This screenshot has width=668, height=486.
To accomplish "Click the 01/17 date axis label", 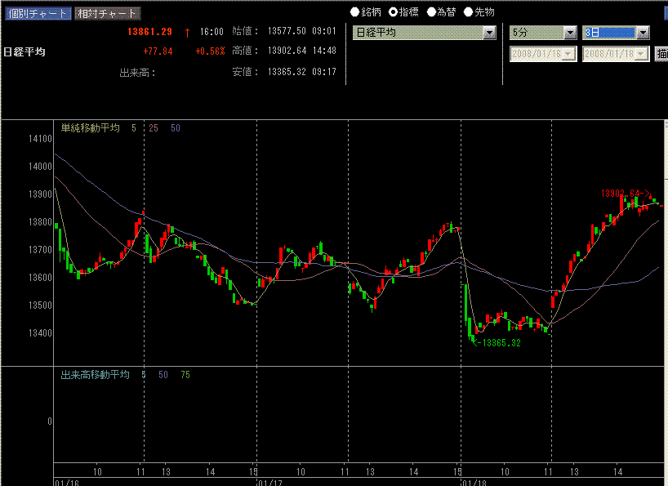I will tap(269, 482).
